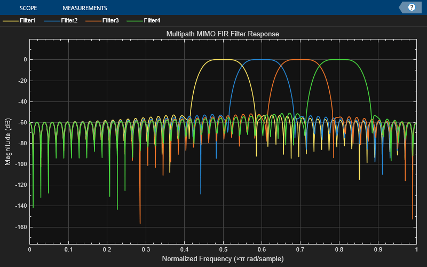Toggle Filter1 label in the legend
The width and height of the screenshot is (427, 267).
click(27, 21)
